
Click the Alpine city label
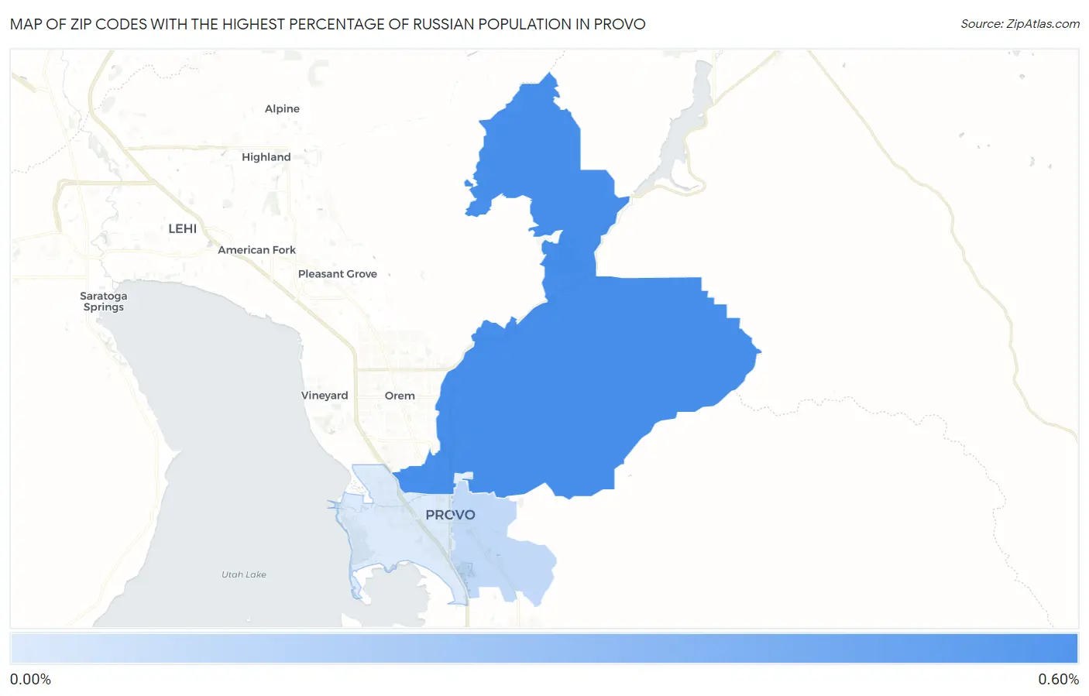pyautogui.click(x=282, y=109)
